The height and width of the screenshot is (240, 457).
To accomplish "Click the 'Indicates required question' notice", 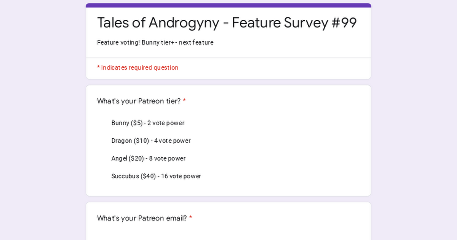I will pyautogui.click(x=137, y=67).
